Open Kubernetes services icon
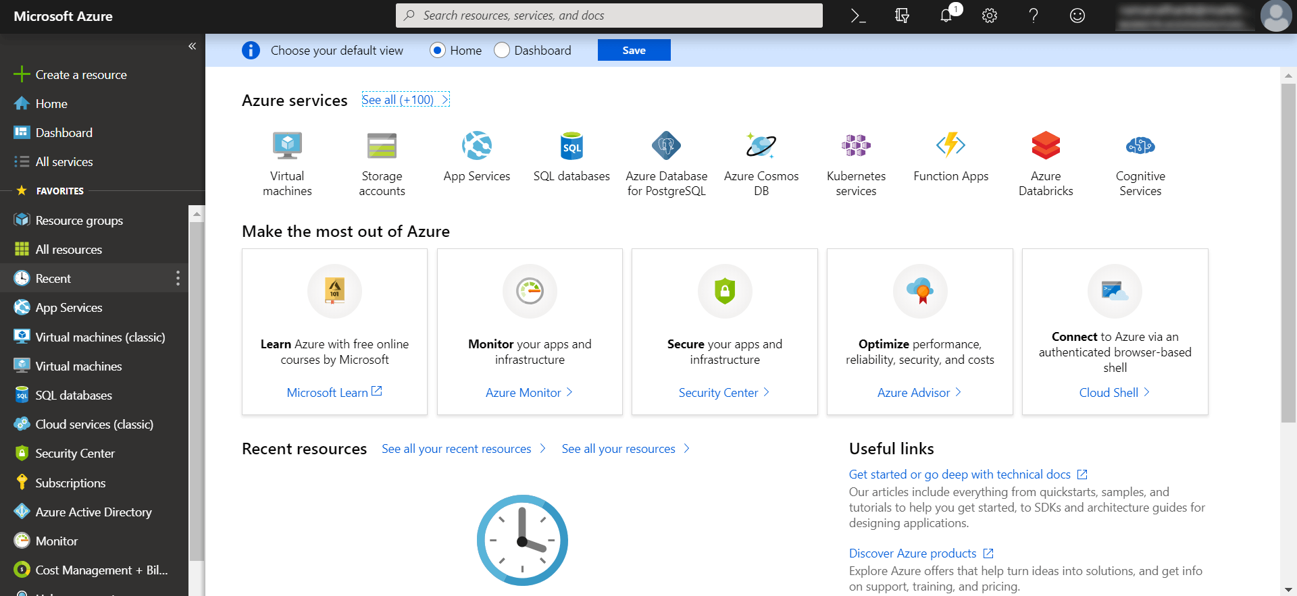1297x596 pixels. point(856,146)
